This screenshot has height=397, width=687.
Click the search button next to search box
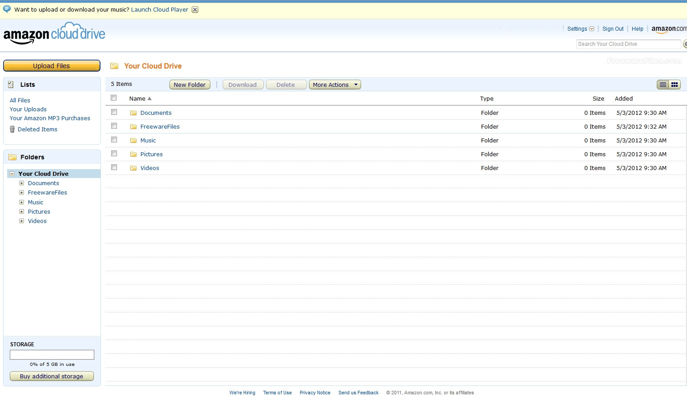pos(685,44)
